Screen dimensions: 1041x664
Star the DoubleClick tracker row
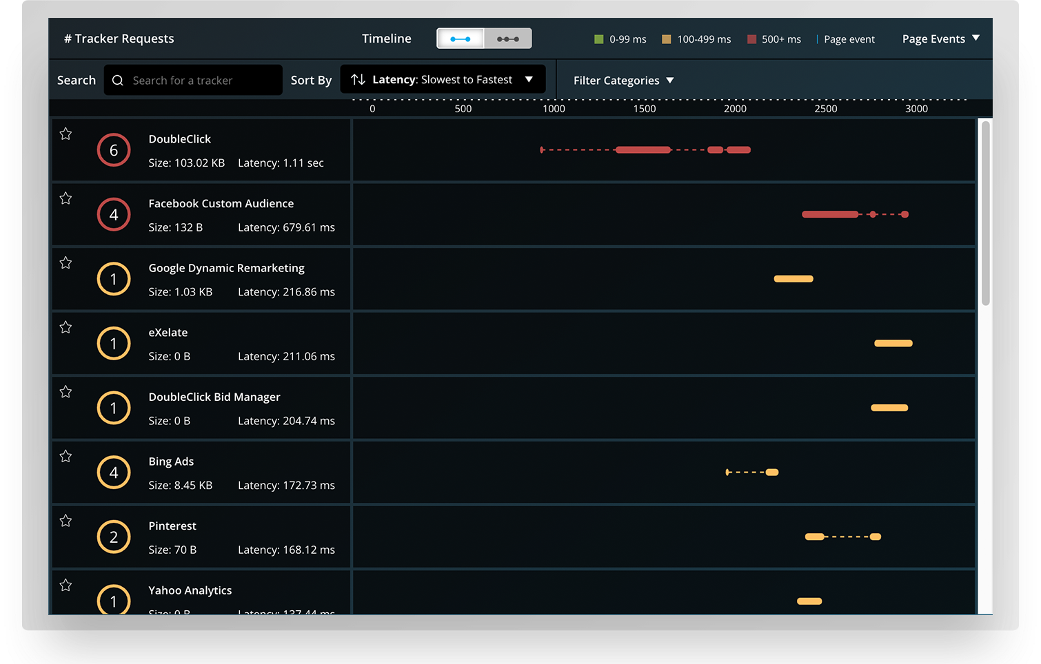65,134
